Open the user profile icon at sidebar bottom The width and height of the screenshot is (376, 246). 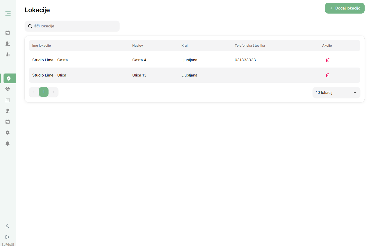pyautogui.click(x=7, y=226)
